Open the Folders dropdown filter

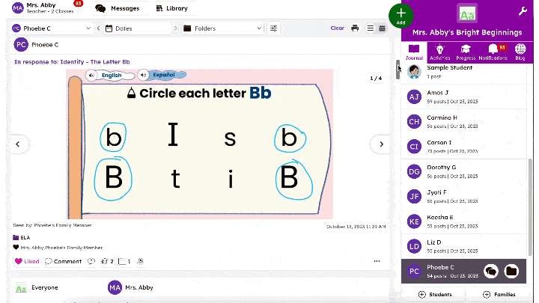click(x=222, y=28)
